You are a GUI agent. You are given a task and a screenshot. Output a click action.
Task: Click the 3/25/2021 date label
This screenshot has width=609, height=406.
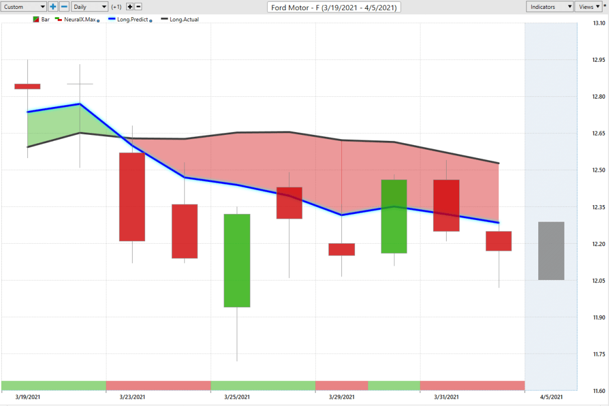pyautogui.click(x=237, y=396)
